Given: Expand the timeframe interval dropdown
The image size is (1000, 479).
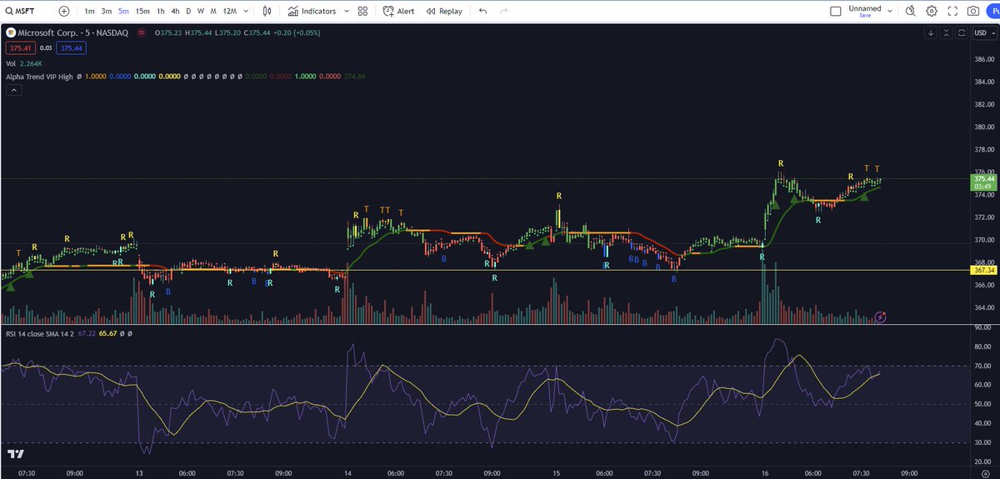Looking at the screenshot, I should 246,12.
